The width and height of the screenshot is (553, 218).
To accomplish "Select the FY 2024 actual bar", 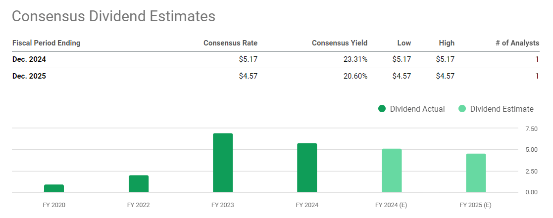I will (307, 168).
